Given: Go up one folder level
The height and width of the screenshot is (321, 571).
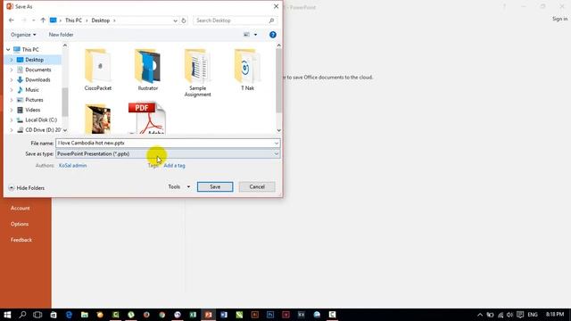Looking at the screenshot, I should coord(43,21).
